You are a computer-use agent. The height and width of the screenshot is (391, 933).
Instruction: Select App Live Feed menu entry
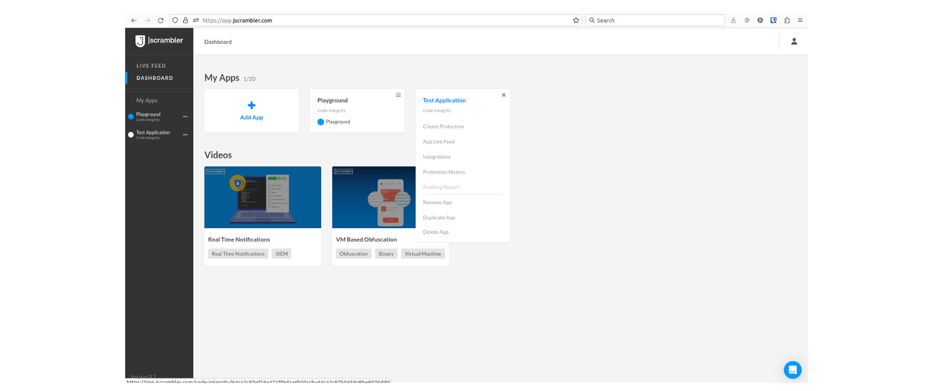click(439, 142)
